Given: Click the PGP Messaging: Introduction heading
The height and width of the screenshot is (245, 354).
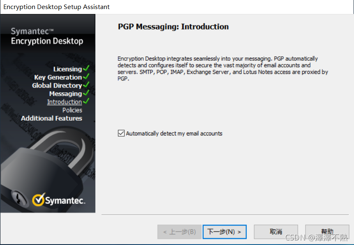Looking at the screenshot, I should pyautogui.click(x=173, y=27).
